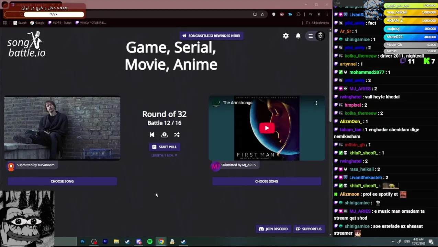
Task: Open the shield browser extension
Action: (274, 14)
